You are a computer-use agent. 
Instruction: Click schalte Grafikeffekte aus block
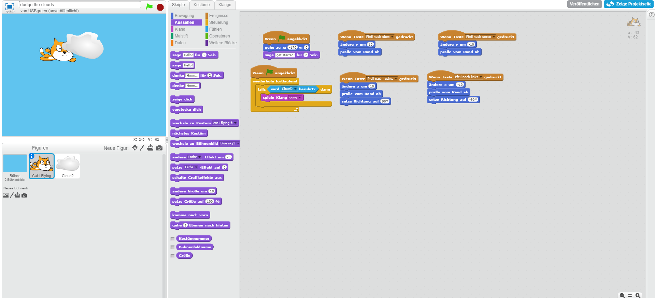point(197,178)
